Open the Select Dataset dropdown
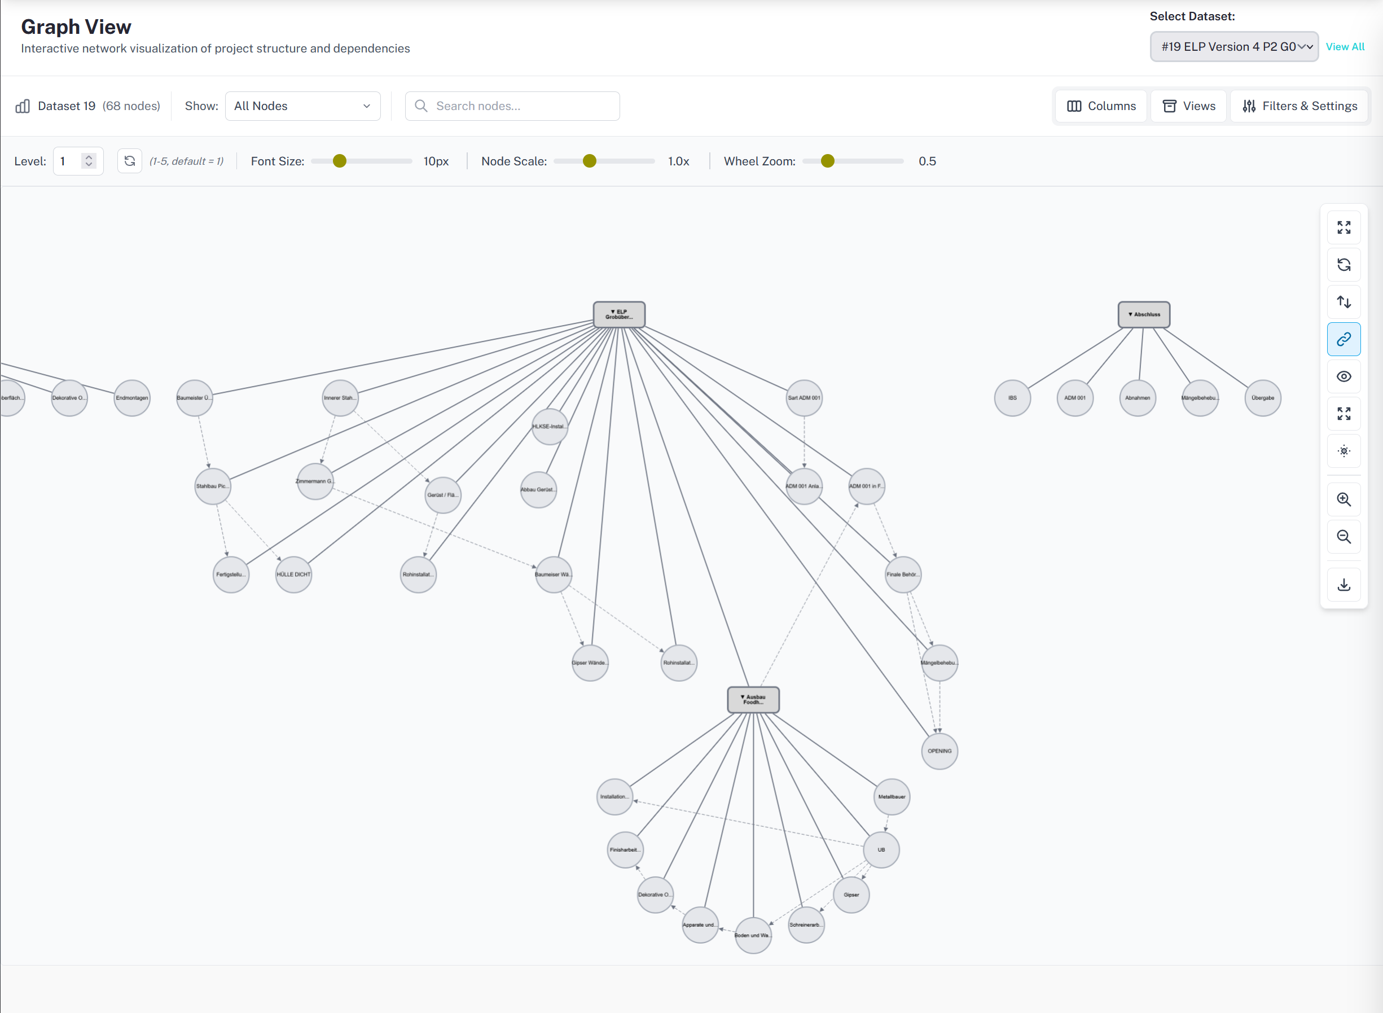1383x1013 pixels. (x=1234, y=47)
